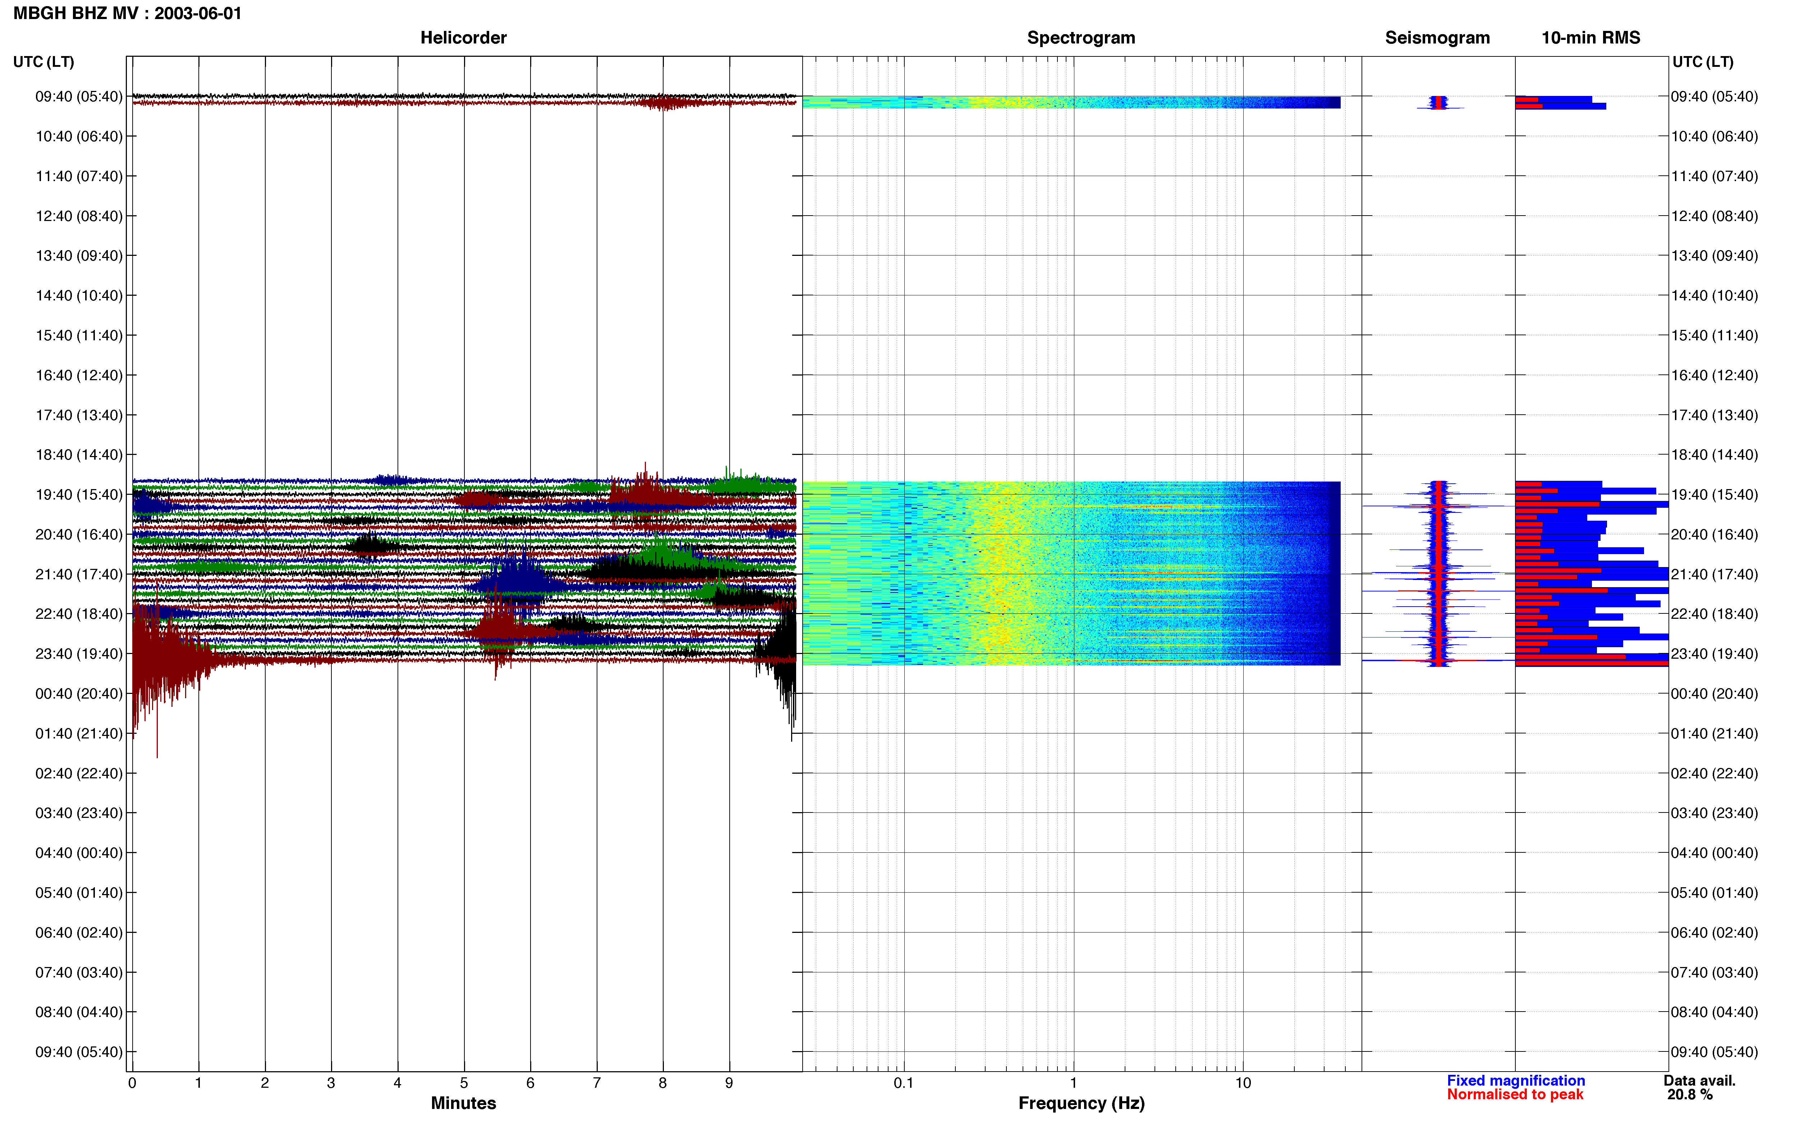Click the '10' tick on the frequency axis

coord(1243,1082)
